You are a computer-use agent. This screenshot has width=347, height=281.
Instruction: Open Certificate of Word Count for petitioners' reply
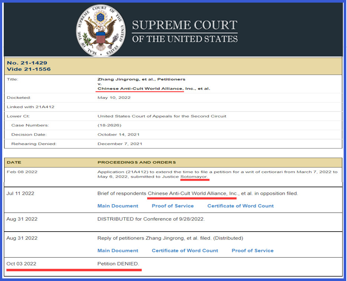(185, 251)
